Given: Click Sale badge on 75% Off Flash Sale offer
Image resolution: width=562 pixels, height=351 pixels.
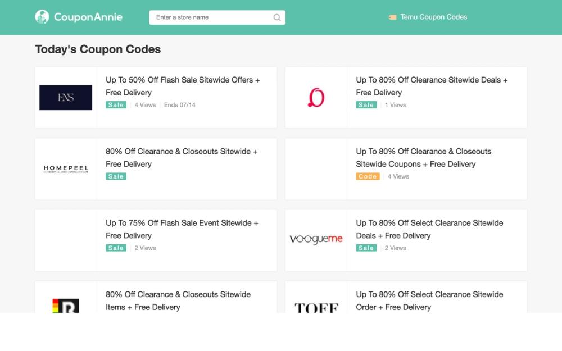Looking at the screenshot, I should (x=116, y=248).
